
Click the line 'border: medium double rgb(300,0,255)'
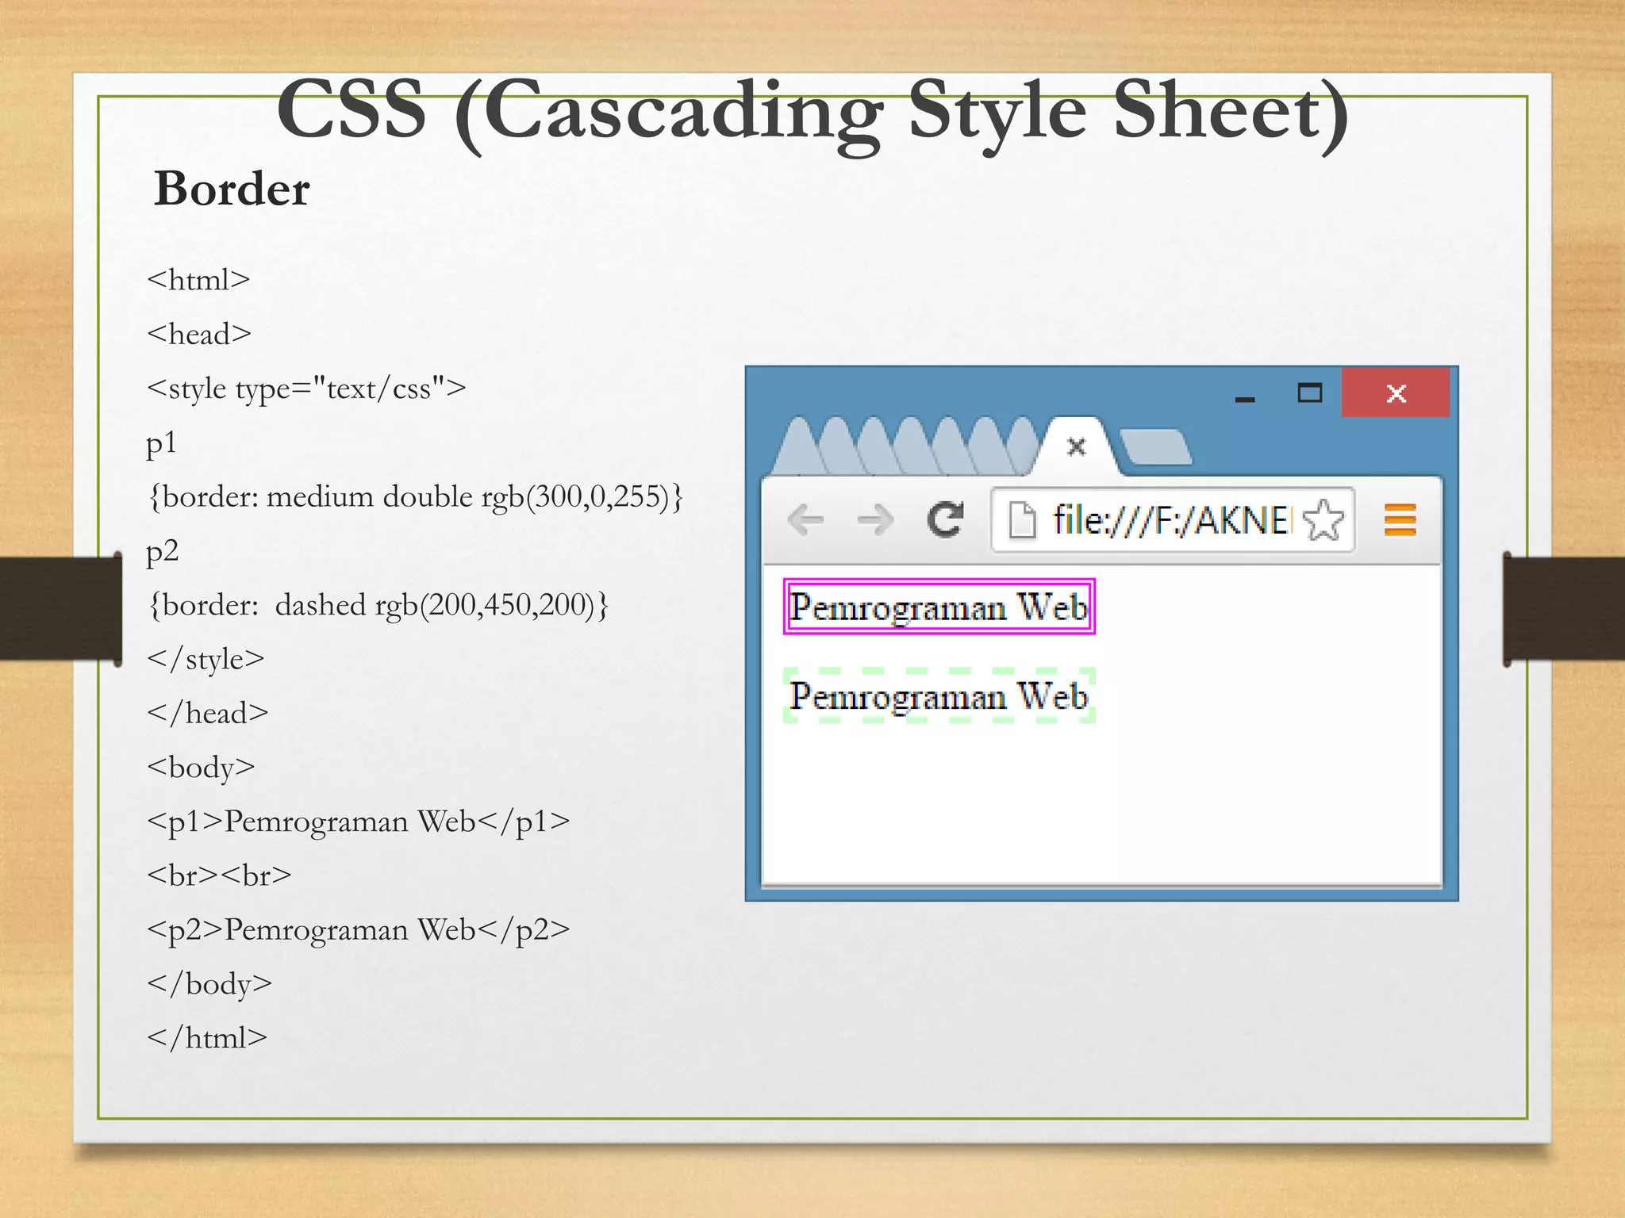tap(415, 497)
